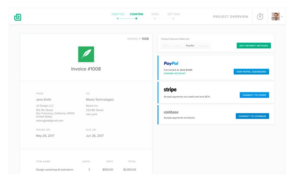Click recipient Mozio Technologies
The image size is (292, 178).
point(100,100)
